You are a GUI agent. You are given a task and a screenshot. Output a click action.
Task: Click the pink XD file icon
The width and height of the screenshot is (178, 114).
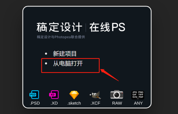pos(54,95)
